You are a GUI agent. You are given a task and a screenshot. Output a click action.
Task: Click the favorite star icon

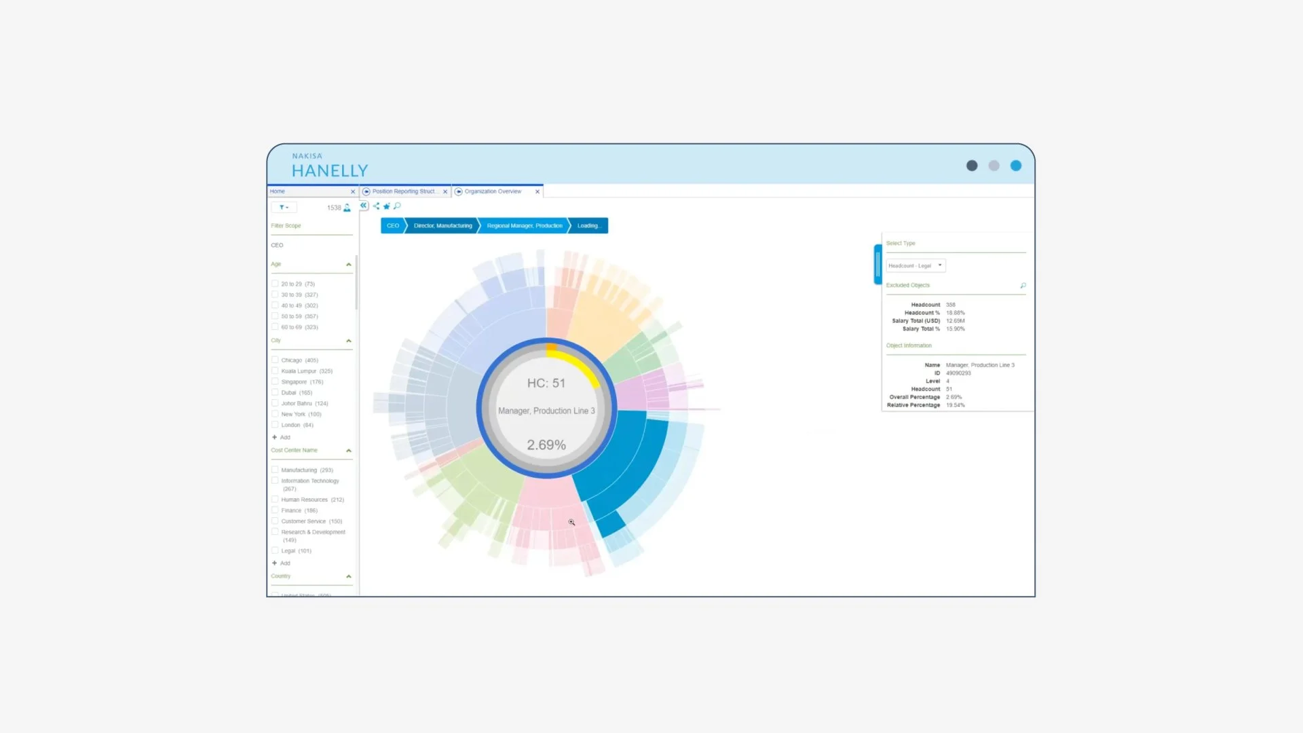pos(387,206)
